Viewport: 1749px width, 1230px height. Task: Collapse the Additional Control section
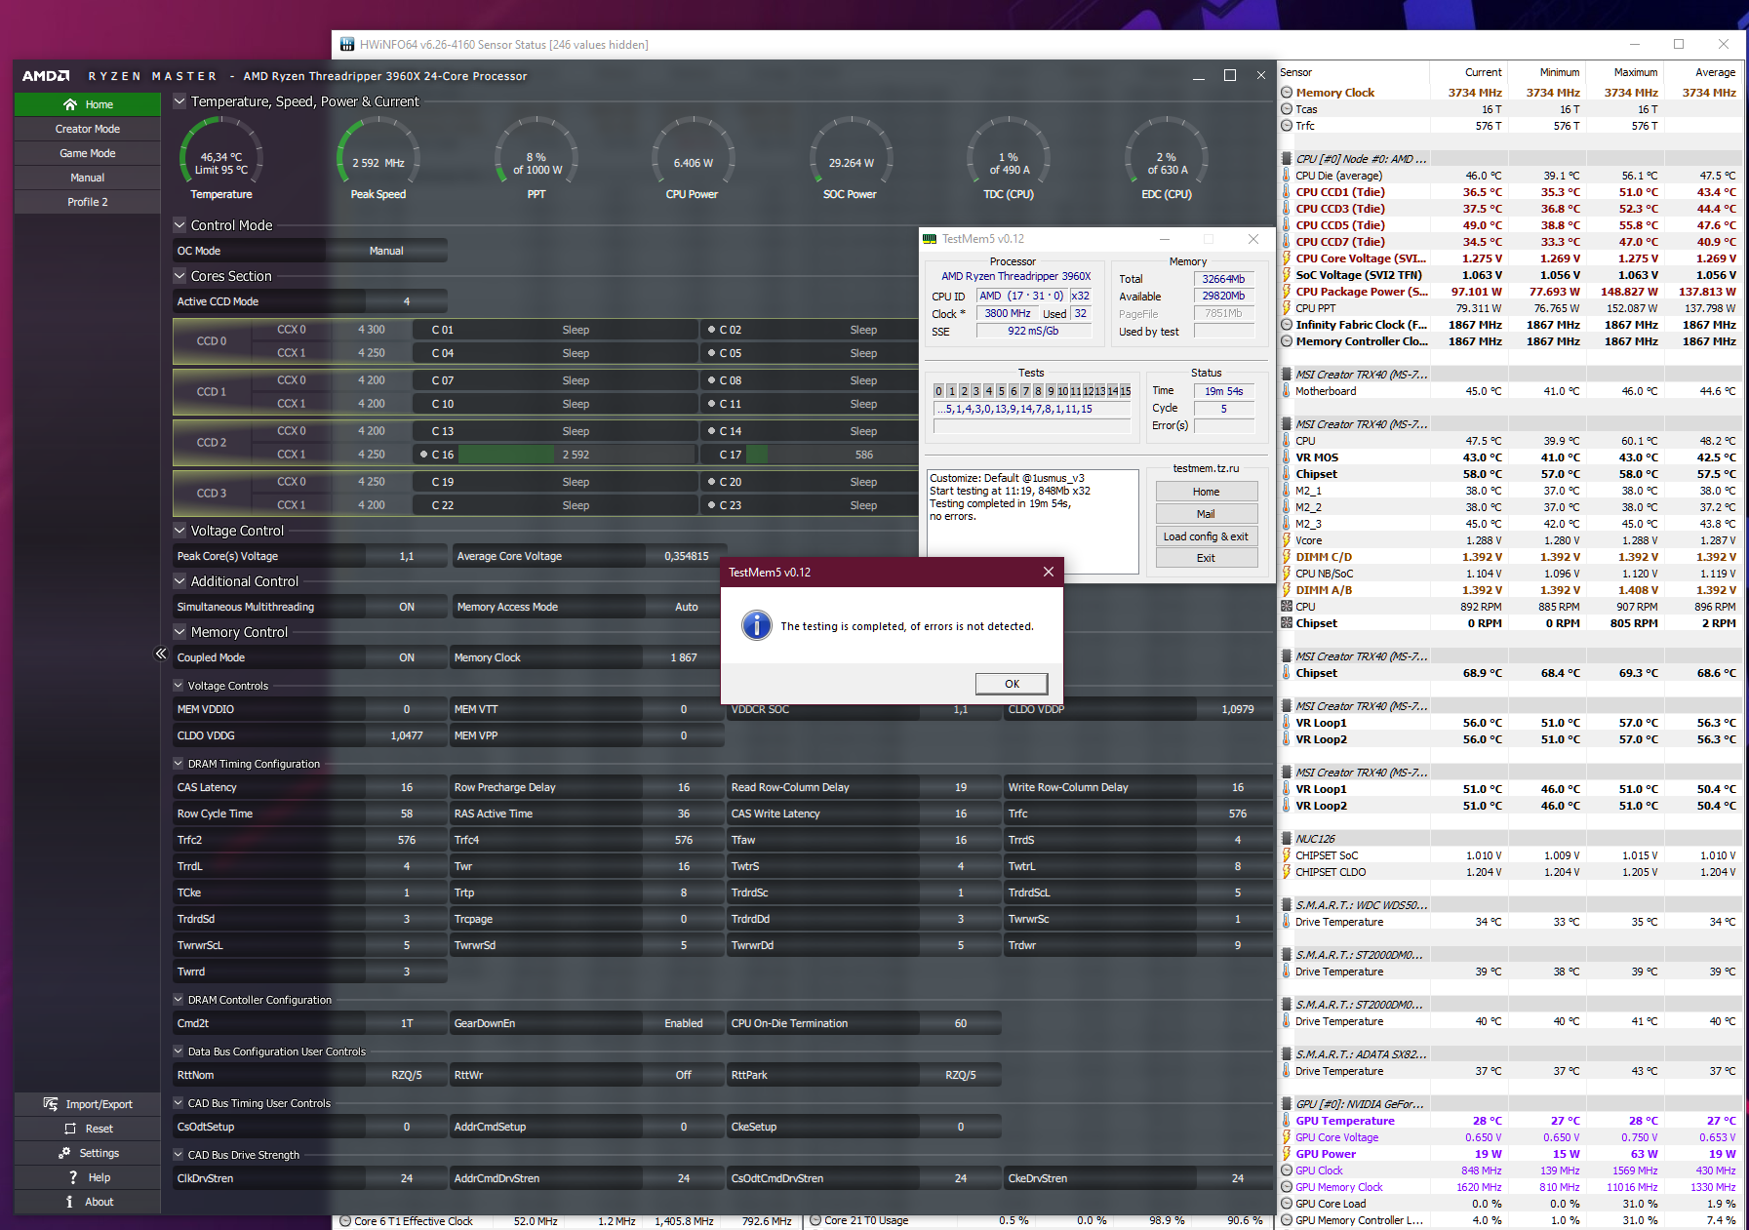(x=179, y=580)
